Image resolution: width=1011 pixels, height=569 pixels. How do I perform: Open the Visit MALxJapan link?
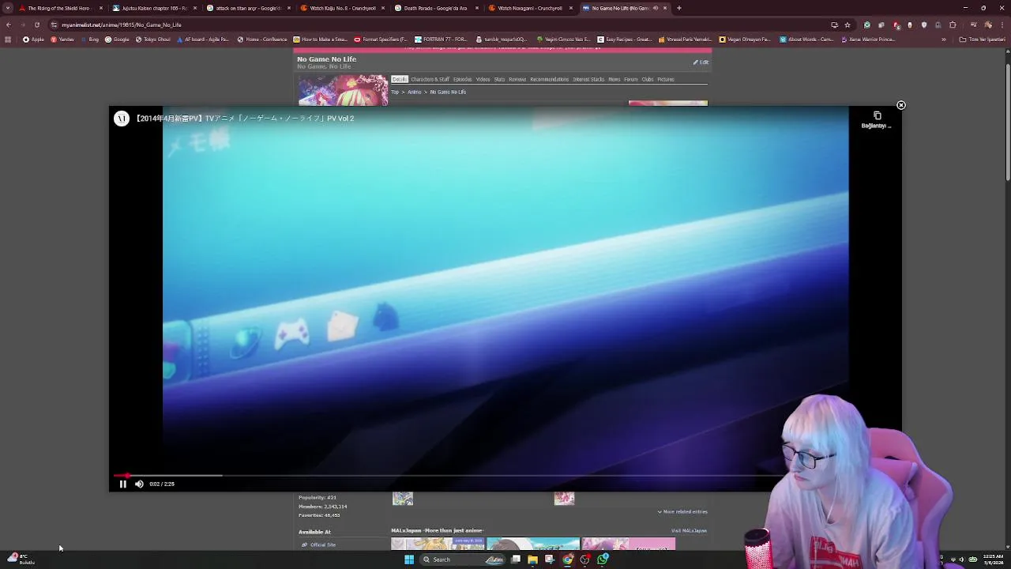[689, 531]
